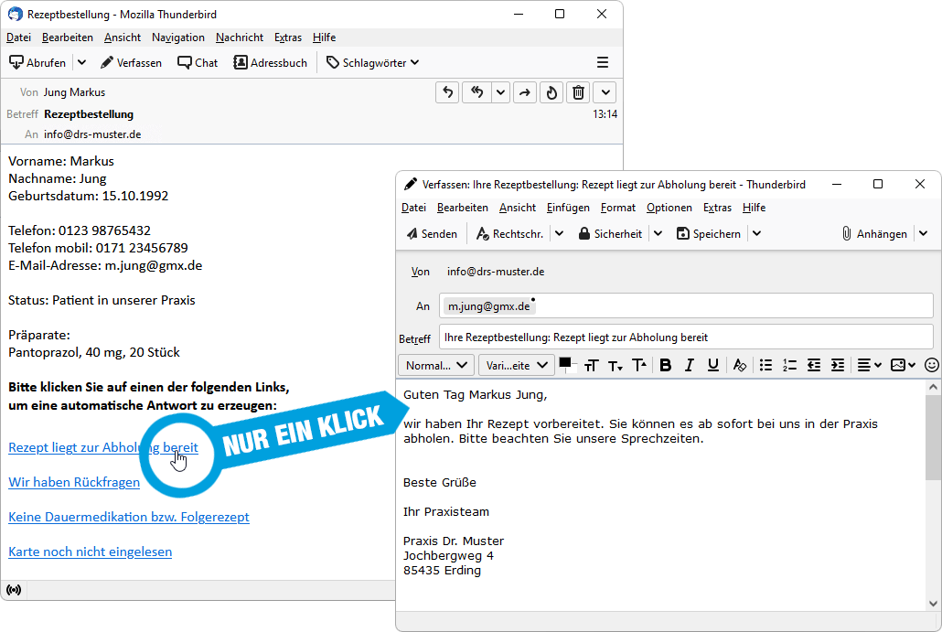
Task: Toggle italic formatting in compose window
Action: (689, 365)
